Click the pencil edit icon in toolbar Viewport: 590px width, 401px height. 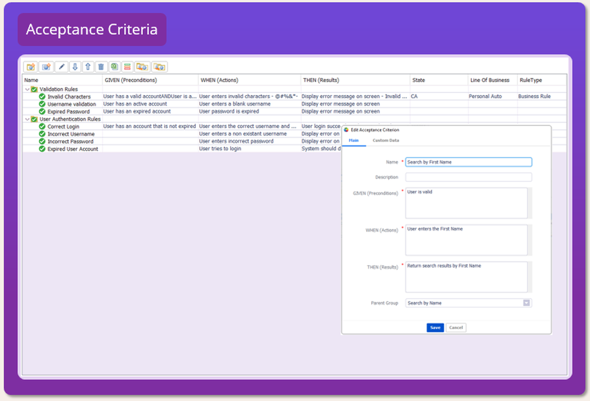[x=62, y=67]
